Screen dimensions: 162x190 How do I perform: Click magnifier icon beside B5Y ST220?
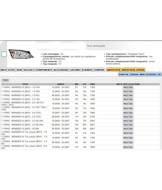tap(2, 129)
